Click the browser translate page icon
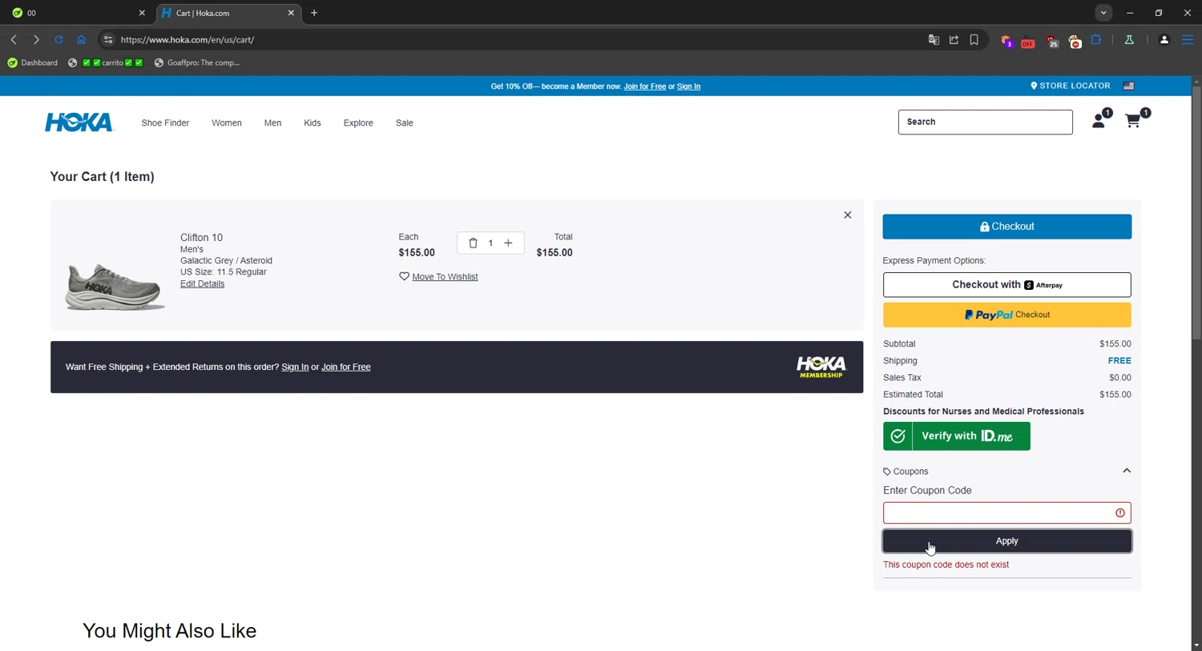The height and width of the screenshot is (651, 1202). 934,40
